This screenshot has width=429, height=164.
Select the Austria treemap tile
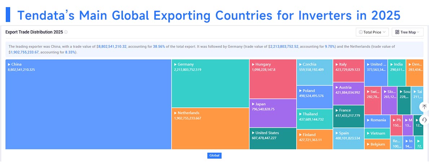pos(349,94)
